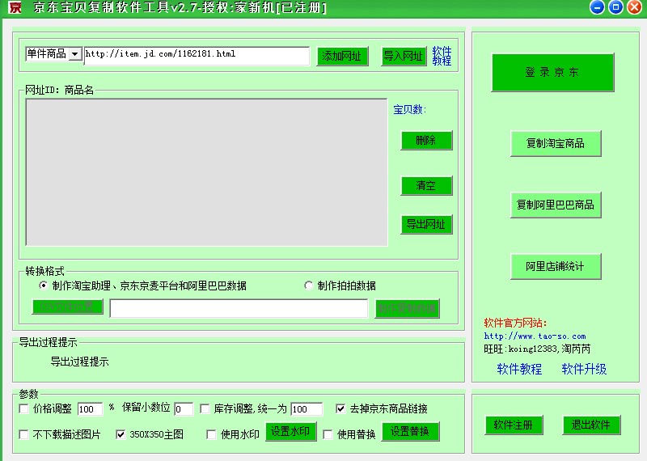This screenshot has height=461, width=647.
Task: Click the 清空 button
Action: click(426, 186)
